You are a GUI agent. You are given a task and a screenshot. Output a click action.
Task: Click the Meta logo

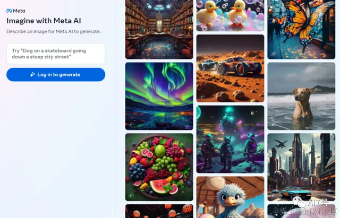[x=15, y=11]
